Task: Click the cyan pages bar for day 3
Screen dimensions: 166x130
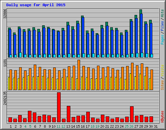Action: (20, 55)
